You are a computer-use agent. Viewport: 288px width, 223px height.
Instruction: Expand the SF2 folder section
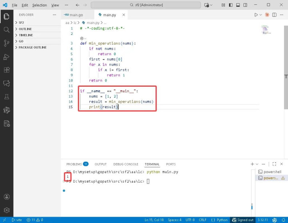[x=21, y=23]
